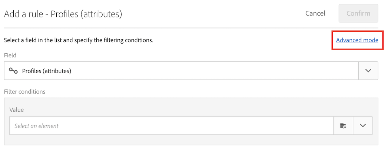The height and width of the screenshot is (155, 385).
Task: Cancel the add rule dialog
Action: [315, 14]
